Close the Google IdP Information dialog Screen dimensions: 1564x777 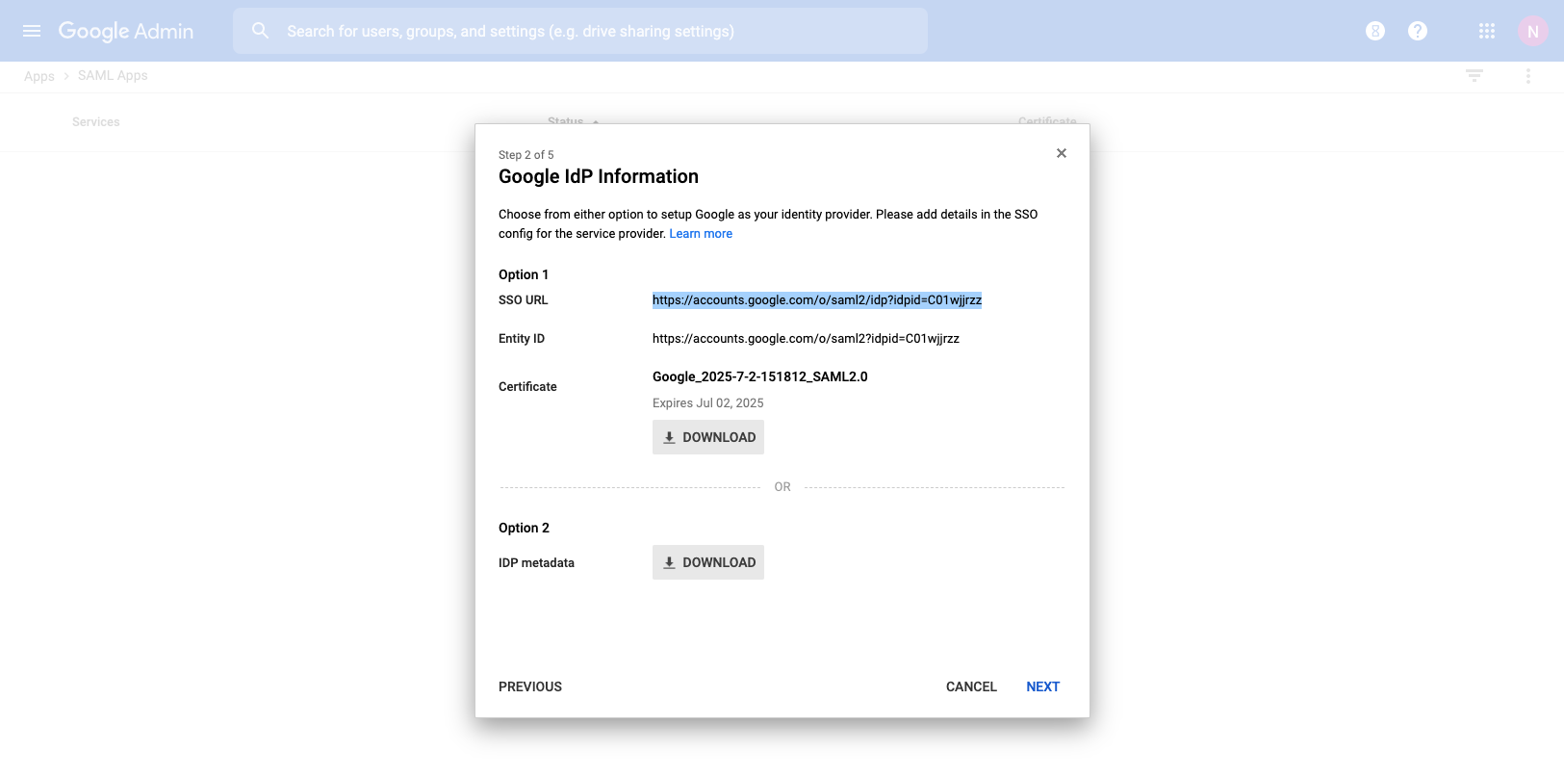(1061, 153)
